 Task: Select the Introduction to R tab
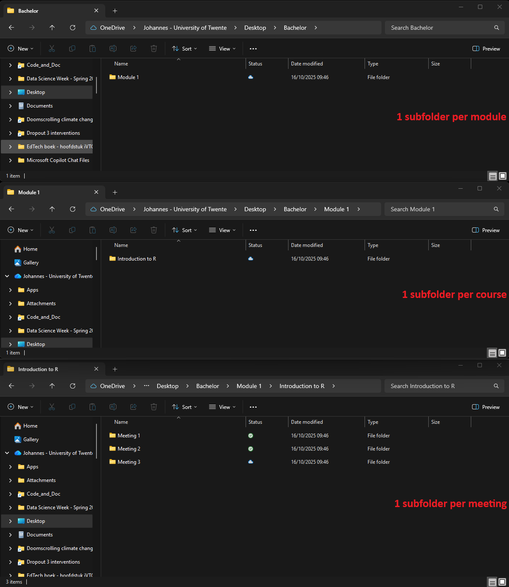[x=38, y=369]
